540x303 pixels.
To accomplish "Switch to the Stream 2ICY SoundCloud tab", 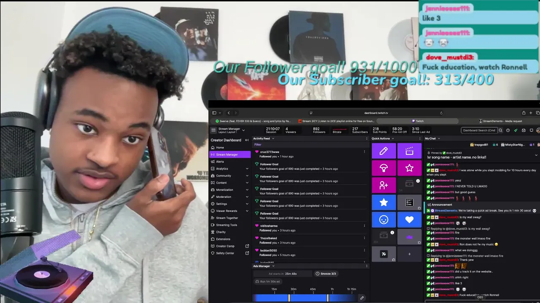I will coord(335,121).
